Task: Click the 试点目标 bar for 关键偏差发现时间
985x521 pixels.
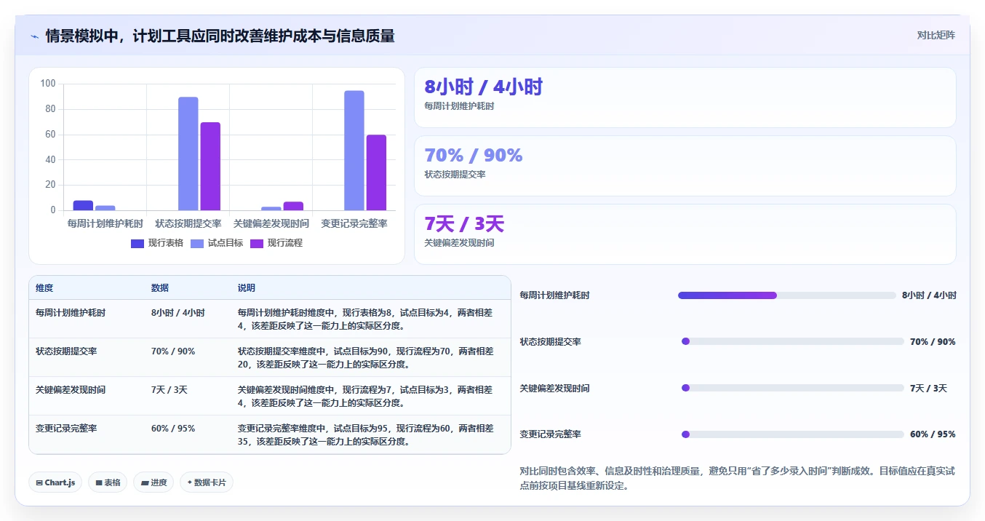Action: (x=271, y=208)
